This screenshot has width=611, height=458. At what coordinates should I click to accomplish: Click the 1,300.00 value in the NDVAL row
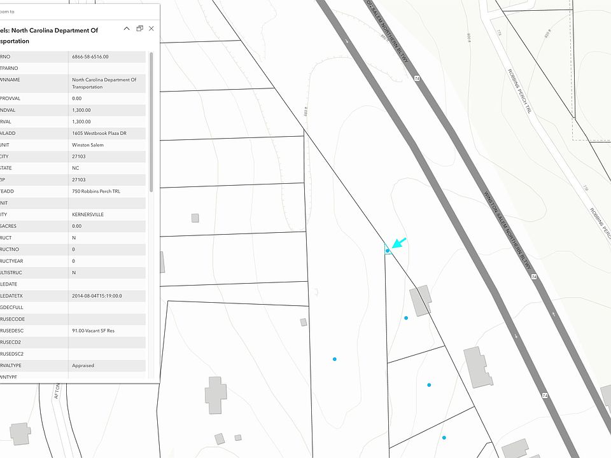tap(81, 110)
